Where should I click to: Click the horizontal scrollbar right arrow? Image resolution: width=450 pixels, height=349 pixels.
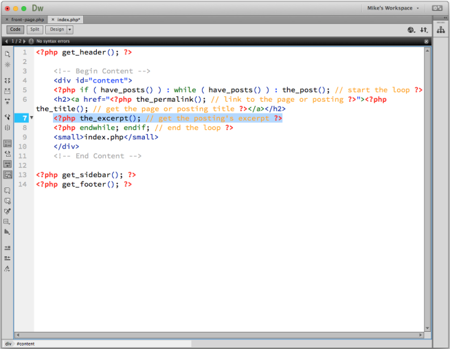(x=420, y=335)
